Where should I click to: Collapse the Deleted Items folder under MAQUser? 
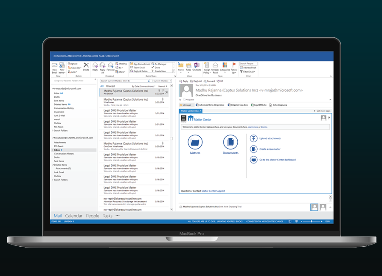53,165
